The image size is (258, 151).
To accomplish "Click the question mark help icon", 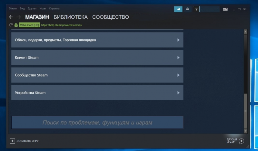I will click(196, 9).
